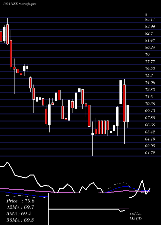161x225 pixels.
Task: Click the 82.7 price axis label
Action: click(149, 33)
